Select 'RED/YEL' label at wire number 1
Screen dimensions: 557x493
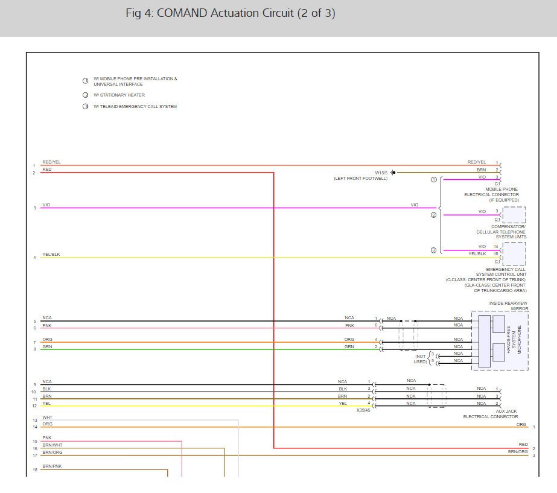[51, 162]
